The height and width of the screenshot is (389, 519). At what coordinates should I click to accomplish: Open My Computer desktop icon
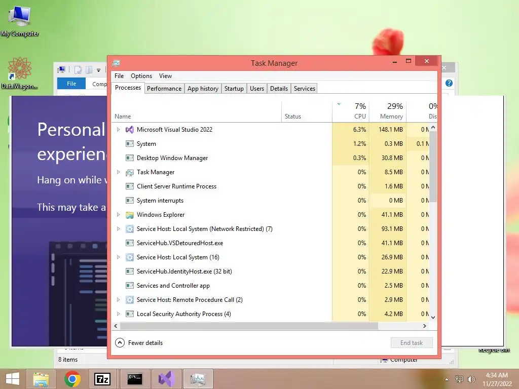point(20,20)
